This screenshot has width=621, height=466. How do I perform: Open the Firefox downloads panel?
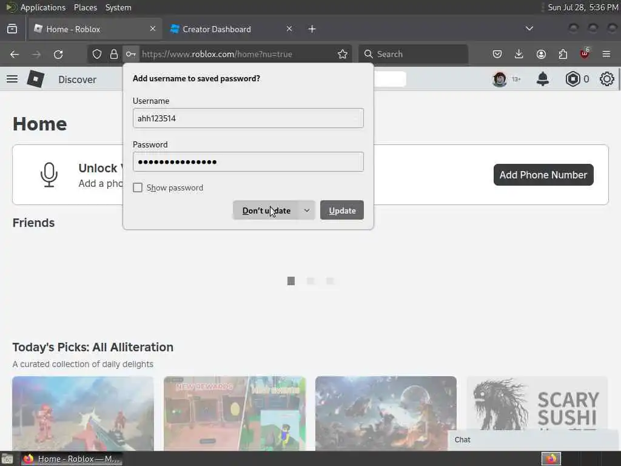pyautogui.click(x=519, y=54)
